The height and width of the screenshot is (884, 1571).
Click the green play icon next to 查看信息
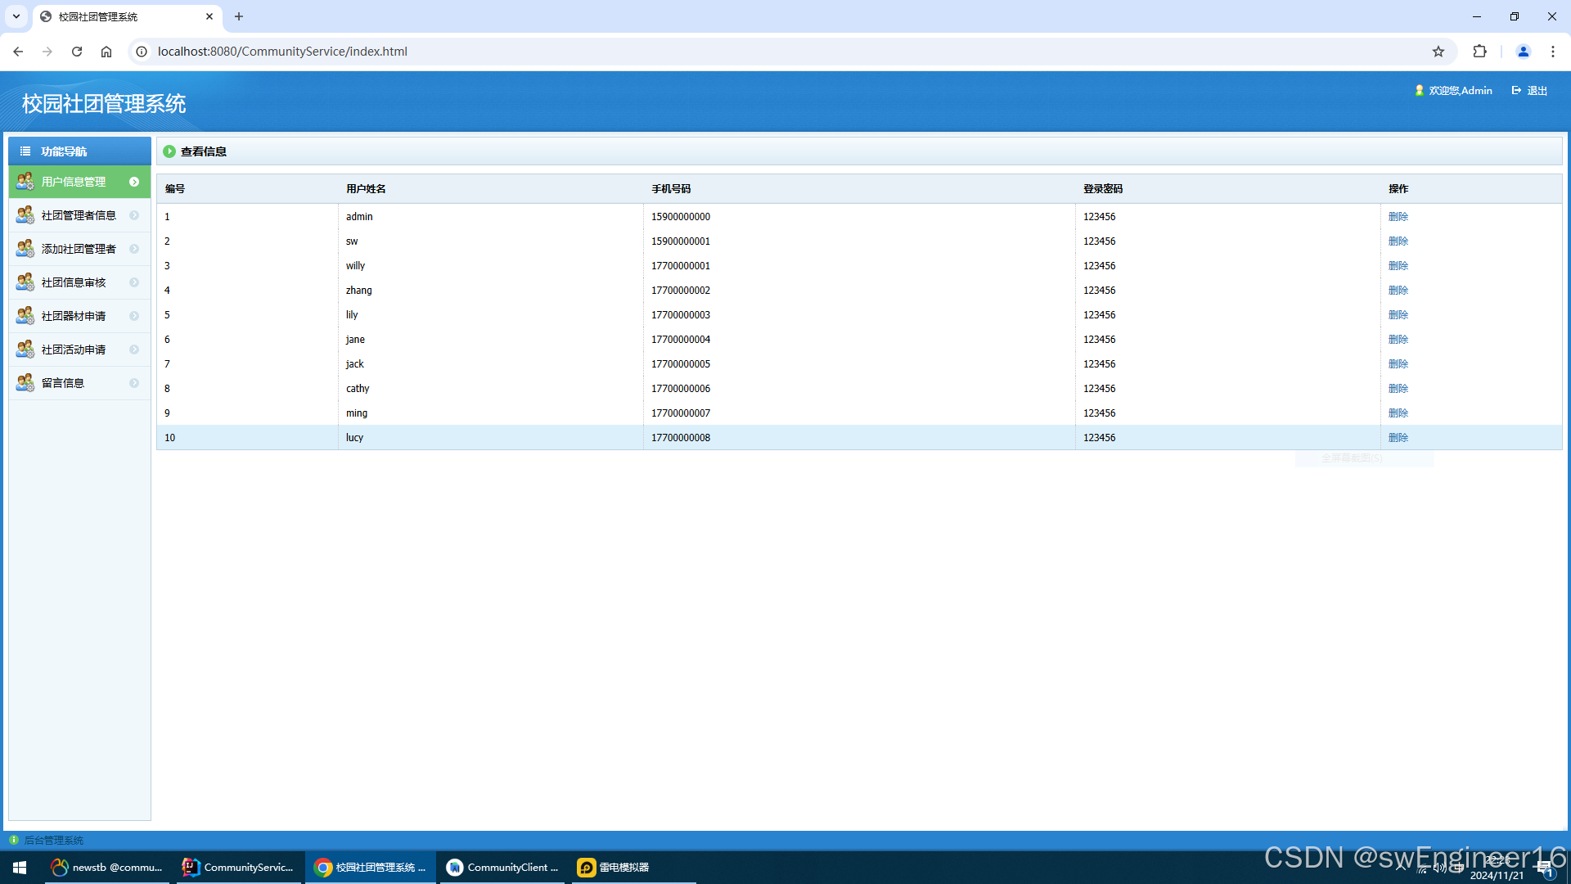pyautogui.click(x=169, y=151)
